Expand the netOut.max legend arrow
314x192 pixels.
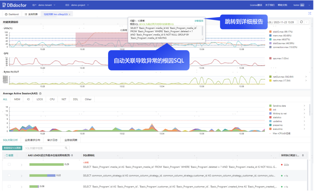click(306, 77)
